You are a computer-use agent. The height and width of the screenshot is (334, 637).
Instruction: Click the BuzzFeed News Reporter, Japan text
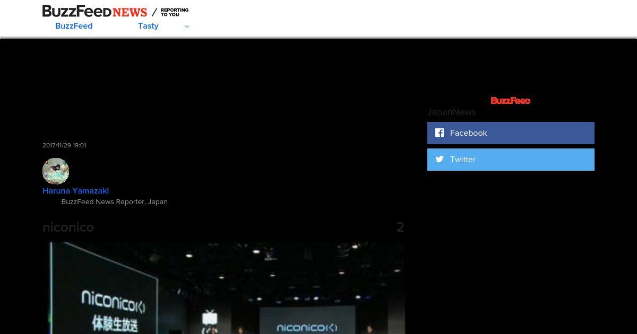pos(114,202)
